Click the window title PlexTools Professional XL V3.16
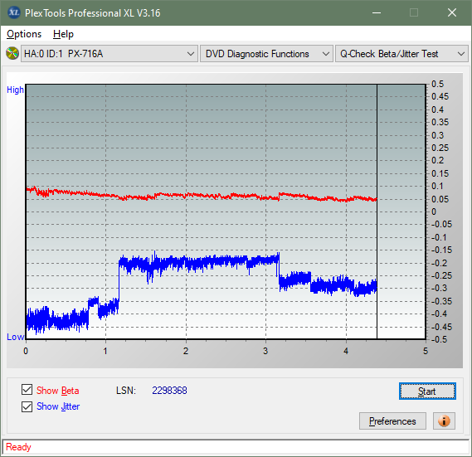This screenshot has height=457, width=472. point(92,13)
